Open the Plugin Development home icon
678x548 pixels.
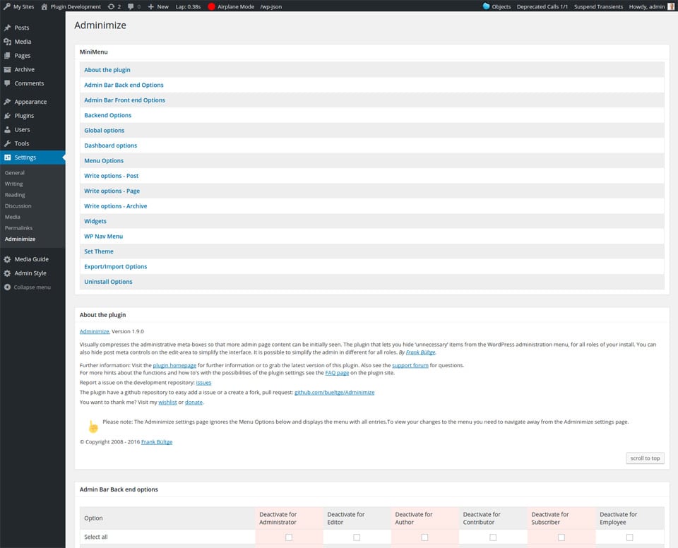point(44,6)
